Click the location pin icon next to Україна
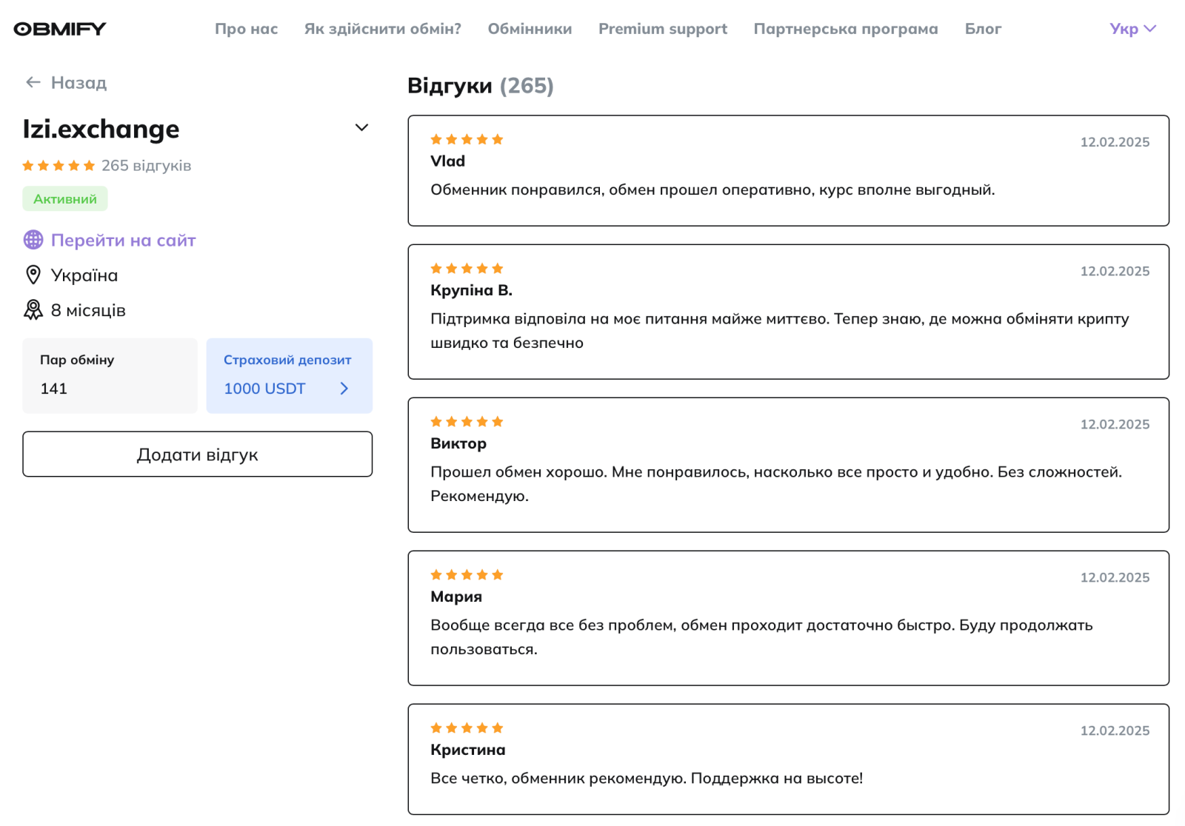The image size is (1185, 826). click(33, 275)
